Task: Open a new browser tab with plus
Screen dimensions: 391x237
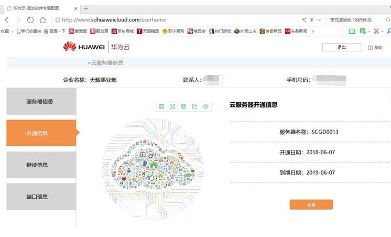Action: pyautogui.click(x=86, y=8)
